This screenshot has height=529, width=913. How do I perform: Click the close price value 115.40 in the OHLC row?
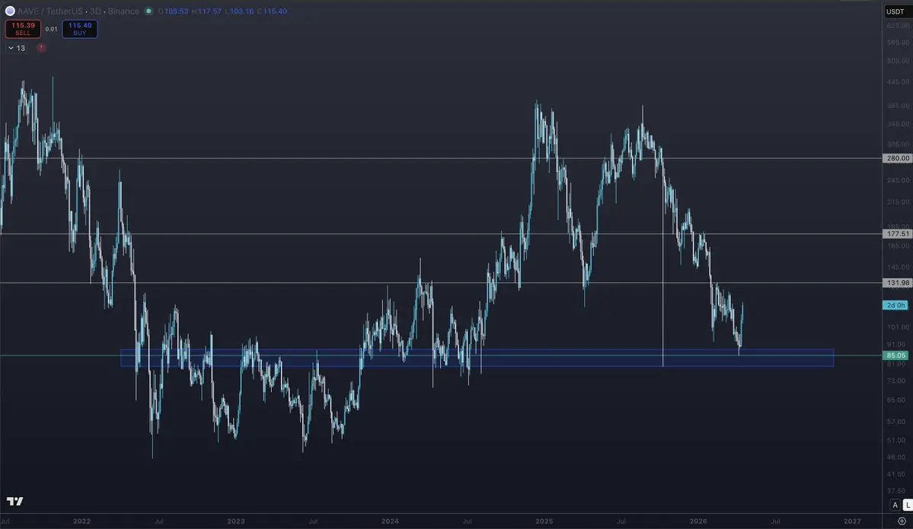[276, 11]
